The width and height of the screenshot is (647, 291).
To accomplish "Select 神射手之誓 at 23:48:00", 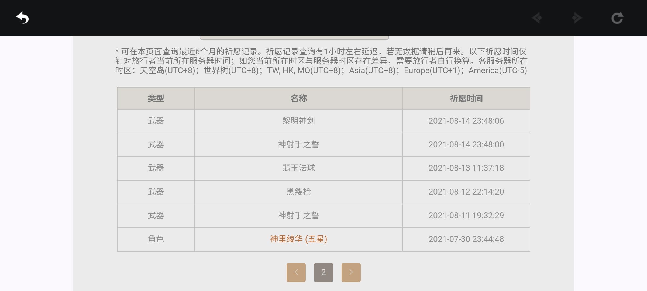I will click(x=298, y=144).
